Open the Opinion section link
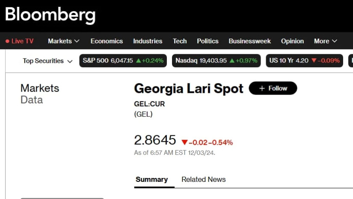Image resolution: width=353 pixels, height=199 pixels. [292, 41]
